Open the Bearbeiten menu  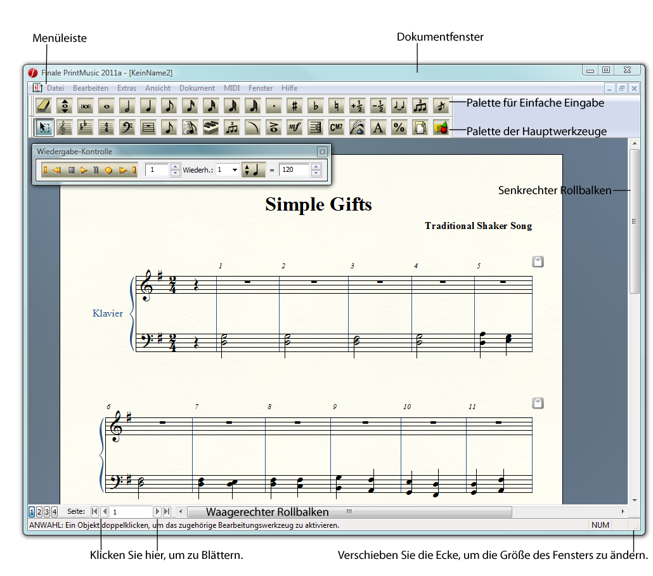click(x=91, y=88)
